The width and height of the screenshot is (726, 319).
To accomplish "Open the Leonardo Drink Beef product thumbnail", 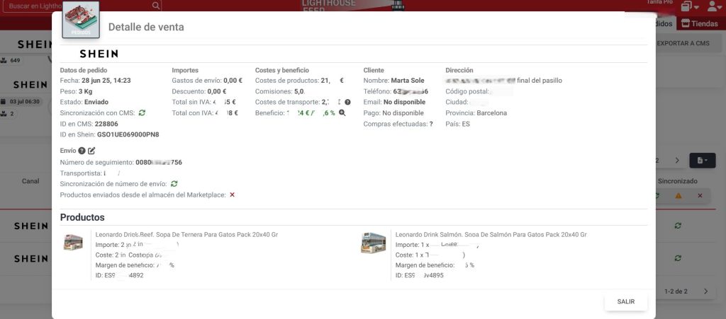I will point(73,243).
